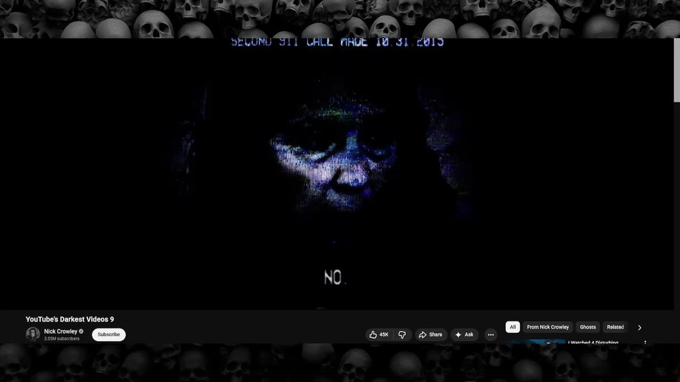Click the video title YouTube's Darkest Videos 9
Viewport: 680px width, 382px height.
point(70,319)
